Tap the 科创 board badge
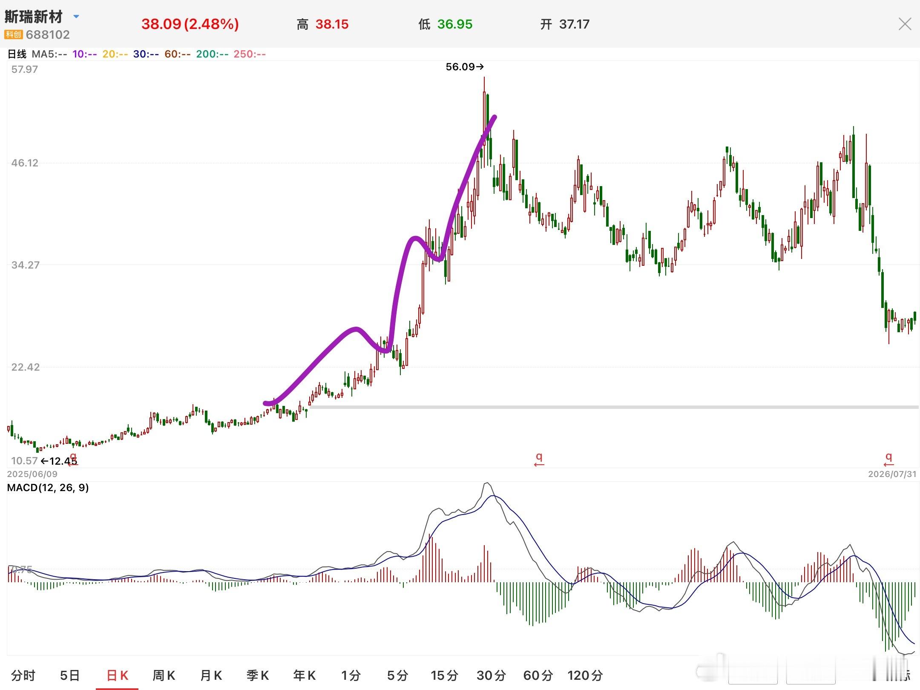The image size is (920, 690). [13, 34]
